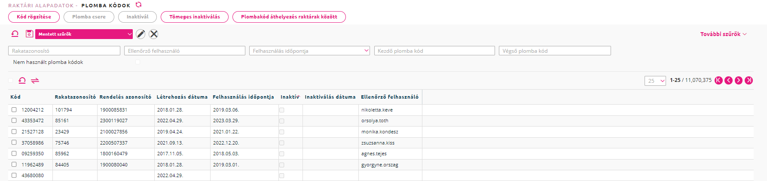This screenshot has height=181, width=767.
Task: Open the Felhasználás időpontja filter dropdown
Action: 309,51
